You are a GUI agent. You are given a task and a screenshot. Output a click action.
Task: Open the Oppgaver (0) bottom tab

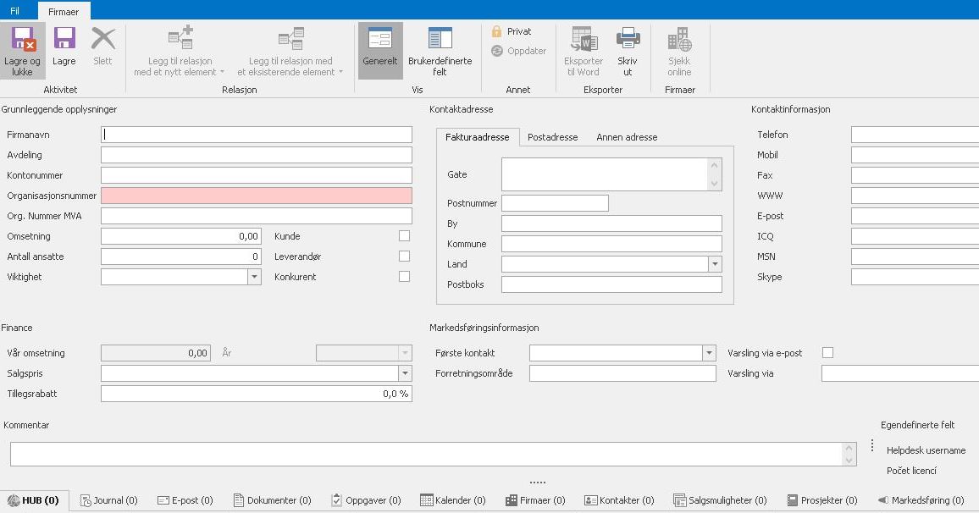[366, 500]
